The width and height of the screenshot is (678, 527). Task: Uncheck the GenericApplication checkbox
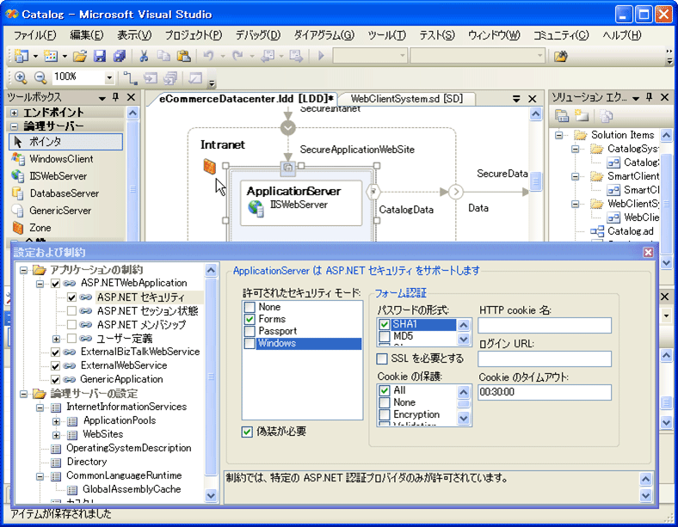55,380
